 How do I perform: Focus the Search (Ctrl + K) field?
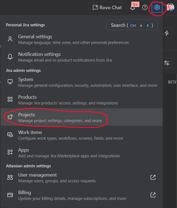click(132, 25)
